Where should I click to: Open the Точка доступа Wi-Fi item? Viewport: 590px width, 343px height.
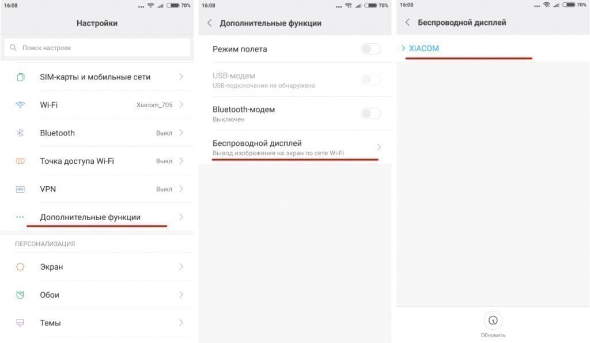97,161
